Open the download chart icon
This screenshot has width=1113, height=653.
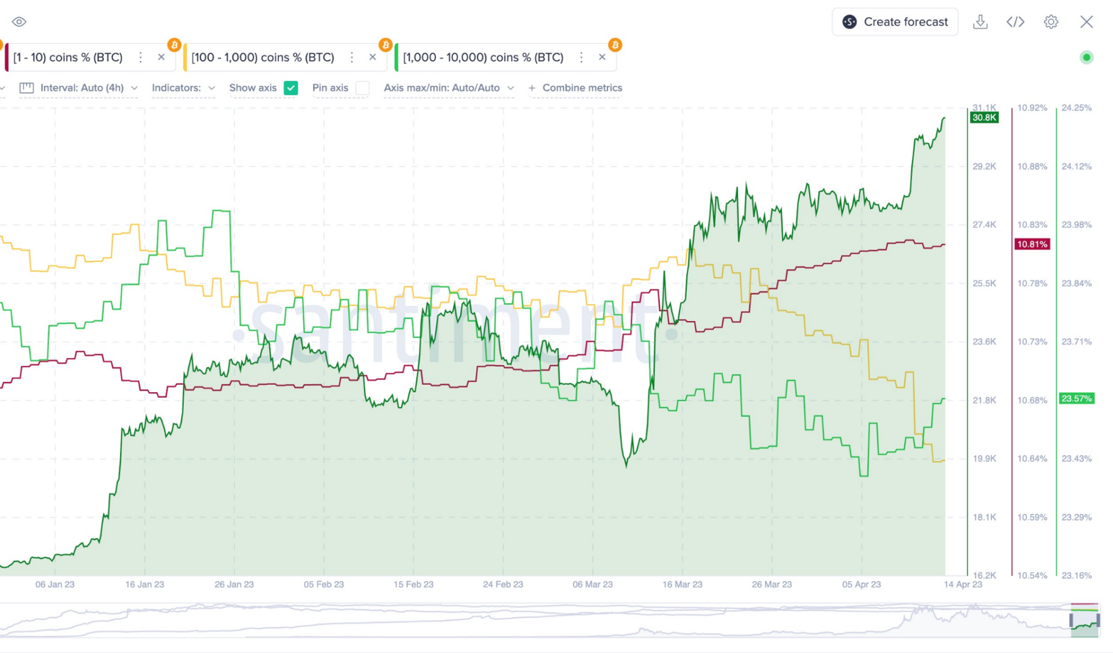tap(980, 21)
